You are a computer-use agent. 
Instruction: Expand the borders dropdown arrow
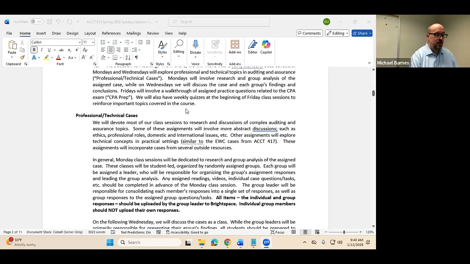(120, 58)
